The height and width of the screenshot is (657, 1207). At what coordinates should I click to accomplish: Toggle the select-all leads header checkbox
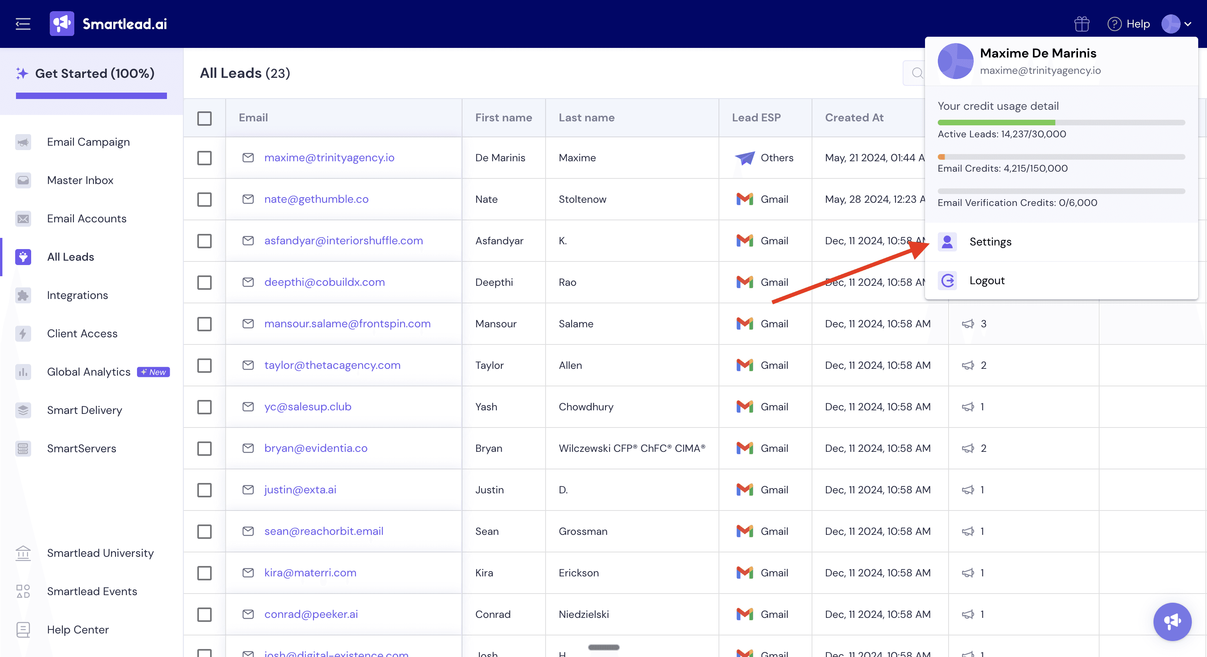pyautogui.click(x=204, y=118)
